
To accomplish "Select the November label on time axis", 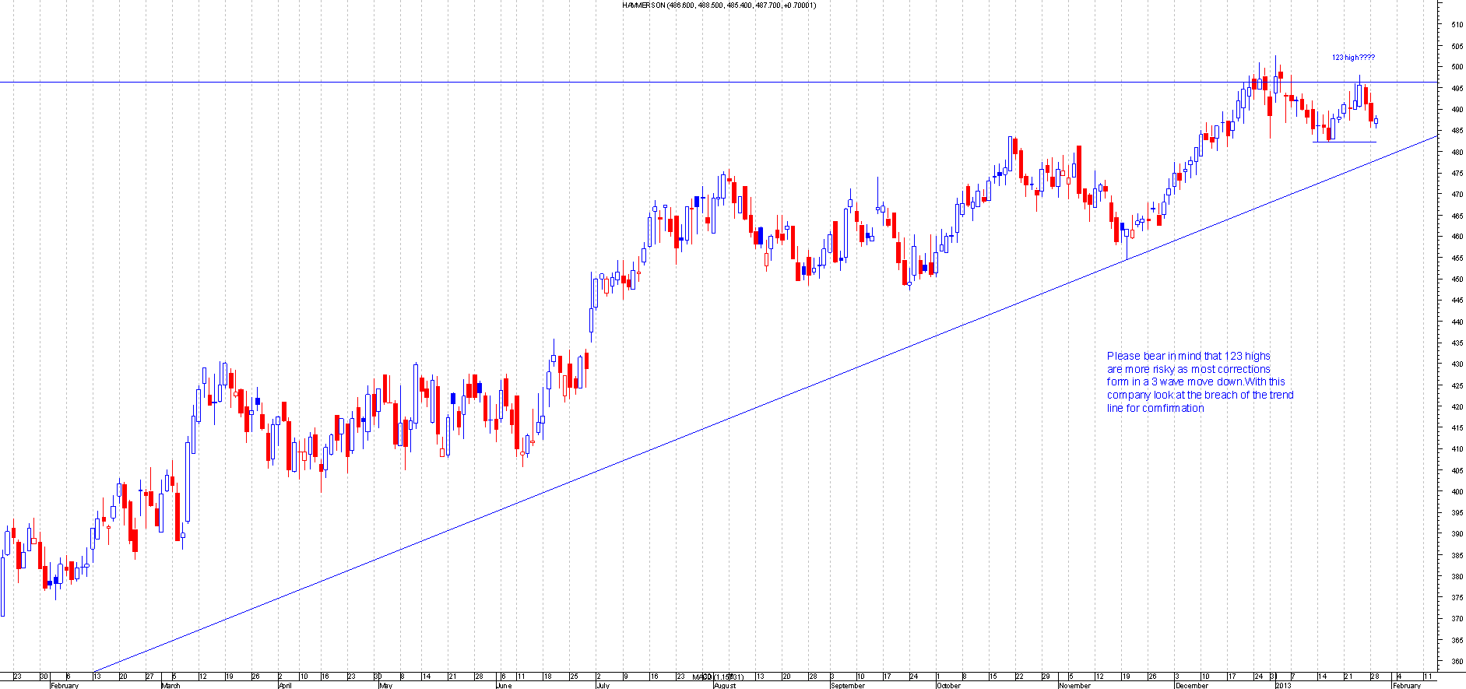I will coord(1074,686).
